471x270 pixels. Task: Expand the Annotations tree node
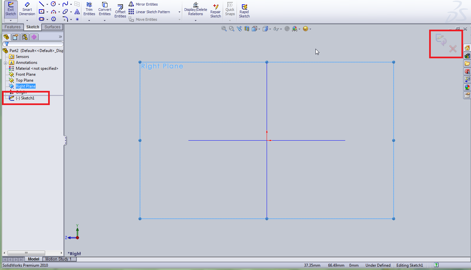click(5, 62)
